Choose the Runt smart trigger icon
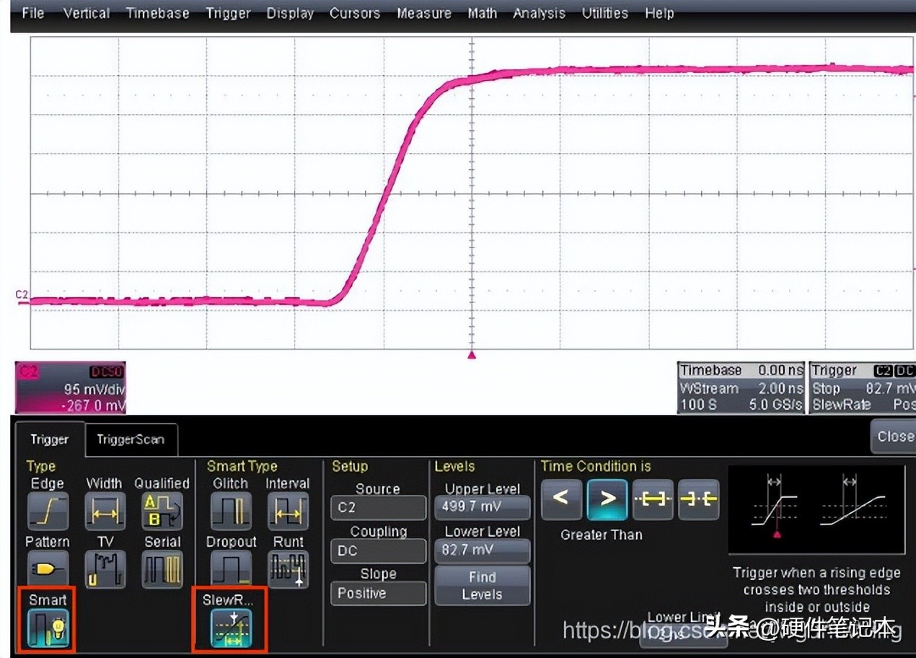Screen dimensions: 916x658 coord(288,569)
